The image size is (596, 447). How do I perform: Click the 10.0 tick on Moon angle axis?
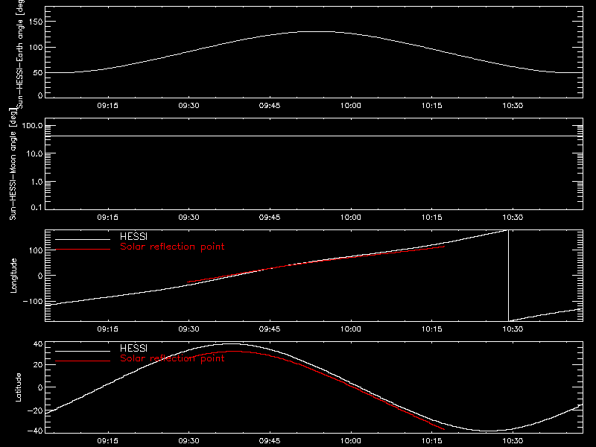coord(34,154)
